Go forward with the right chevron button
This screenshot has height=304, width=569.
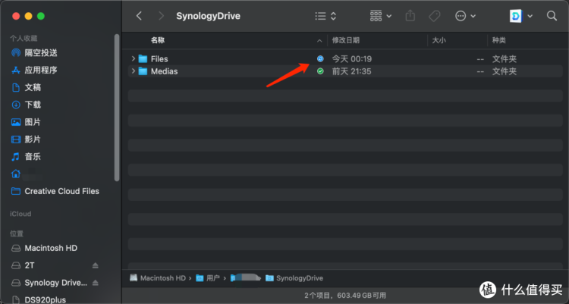[161, 16]
